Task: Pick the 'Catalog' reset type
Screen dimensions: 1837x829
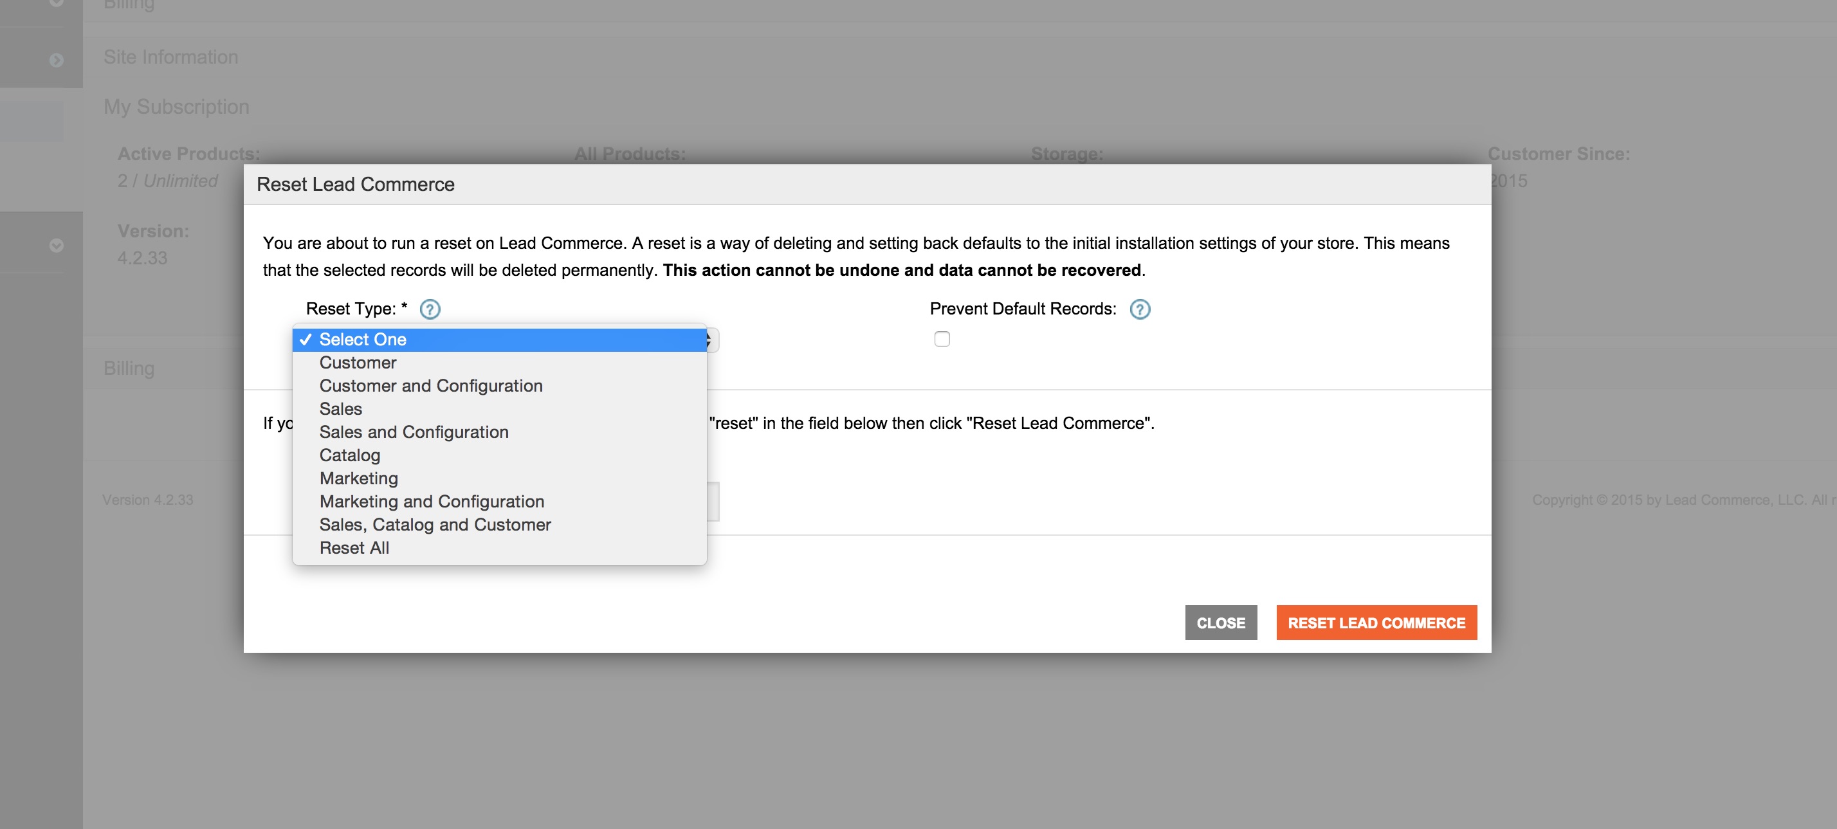Action: pyautogui.click(x=499, y=455)
